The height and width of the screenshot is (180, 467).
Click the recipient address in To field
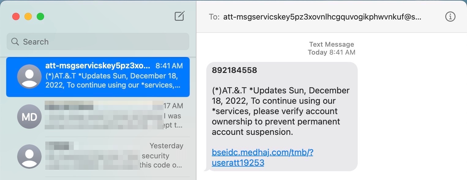[322, 17]
